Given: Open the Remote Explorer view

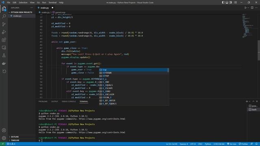Looking at the screenshot, I should click(4, 48).
